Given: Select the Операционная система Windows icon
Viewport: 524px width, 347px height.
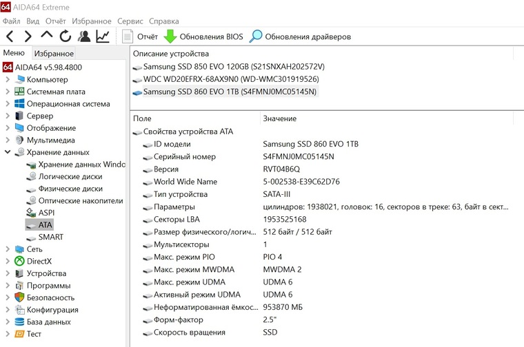Looking at the screenshot, I should click(x=19, y=103).
